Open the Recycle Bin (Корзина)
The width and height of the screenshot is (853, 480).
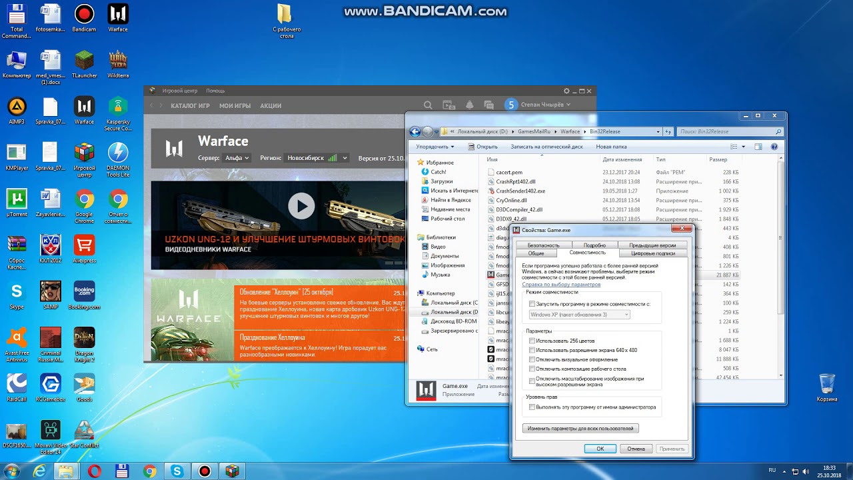[x=826, y=387]
